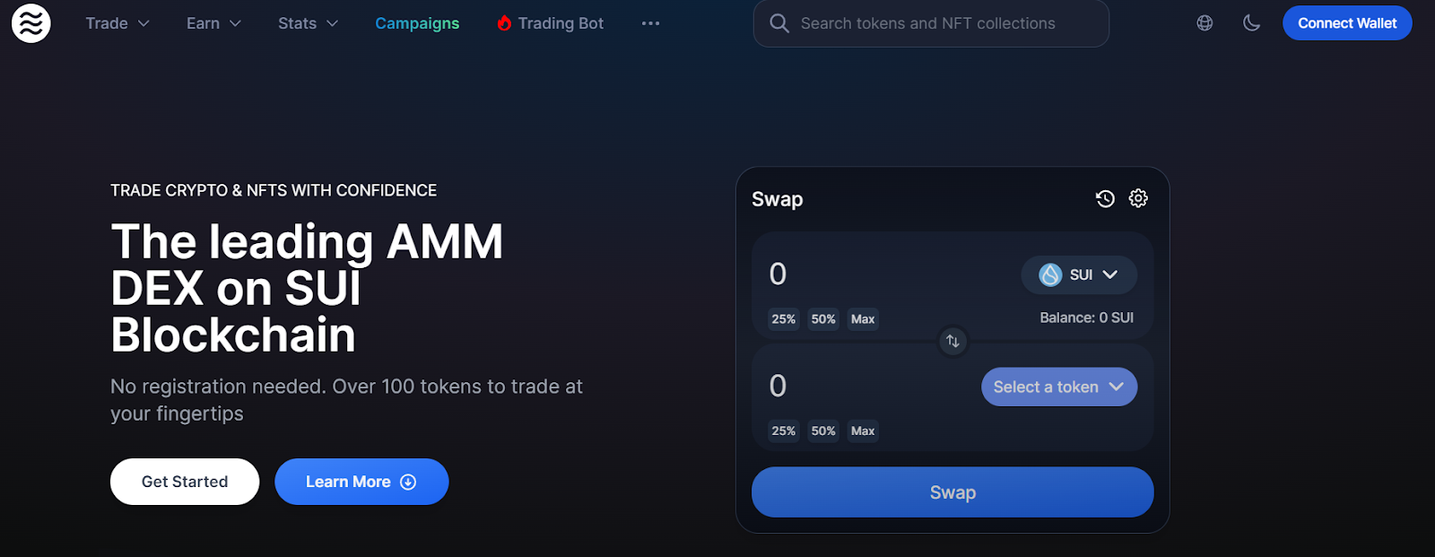Open the swap history clock icon

tap(1105, 199)
